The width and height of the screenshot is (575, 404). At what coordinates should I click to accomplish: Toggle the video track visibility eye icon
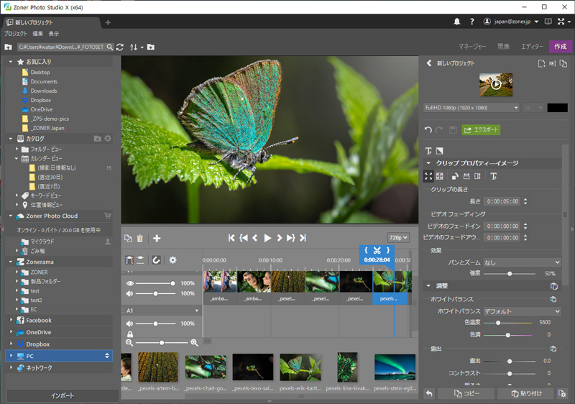coord(130,284)
